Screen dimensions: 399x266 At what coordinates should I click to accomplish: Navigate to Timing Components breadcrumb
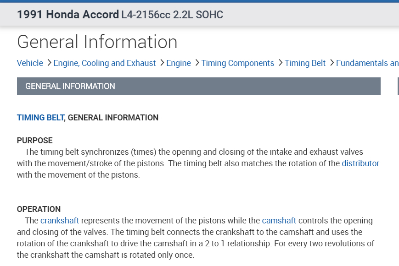(237, 63)
